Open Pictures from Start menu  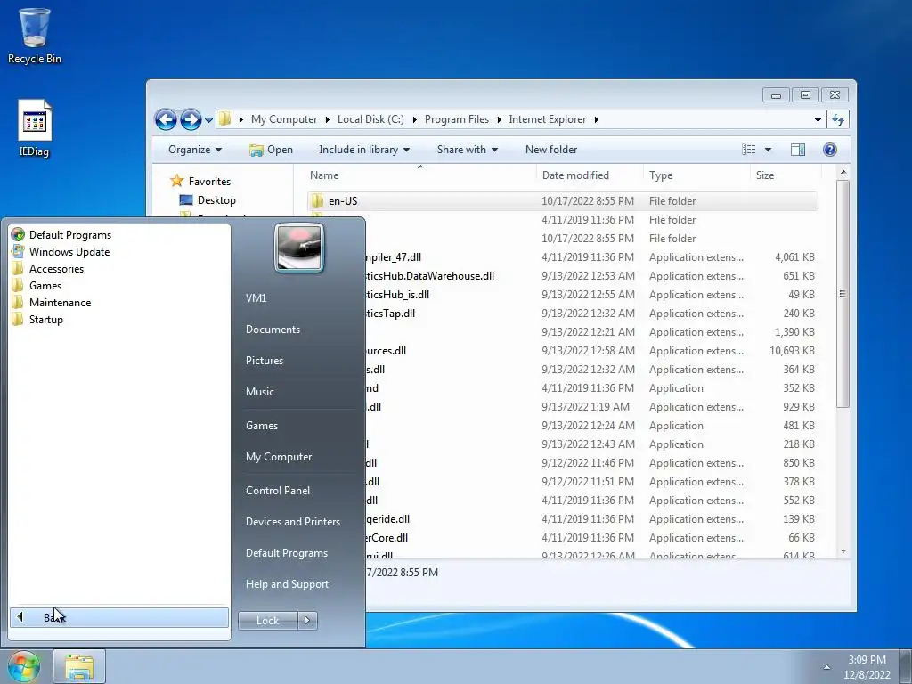pyautogui.click(x=264, y=361)
